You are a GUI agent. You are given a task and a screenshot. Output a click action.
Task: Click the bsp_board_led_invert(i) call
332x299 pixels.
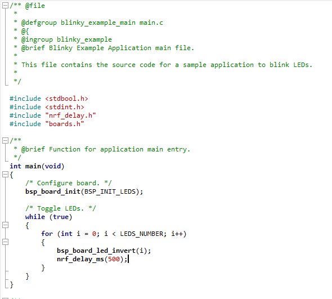point(104,251)
